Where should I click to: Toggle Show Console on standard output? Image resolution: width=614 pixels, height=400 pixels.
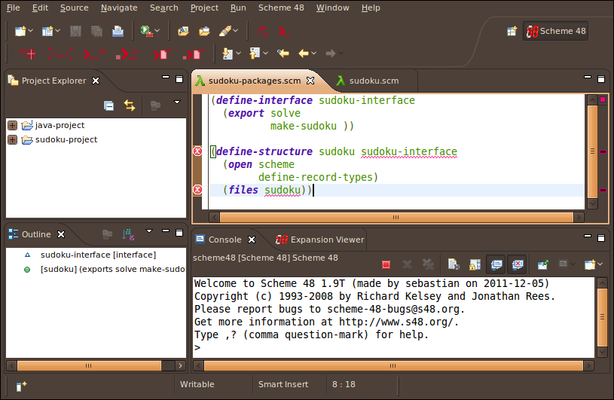coord(496,264)
